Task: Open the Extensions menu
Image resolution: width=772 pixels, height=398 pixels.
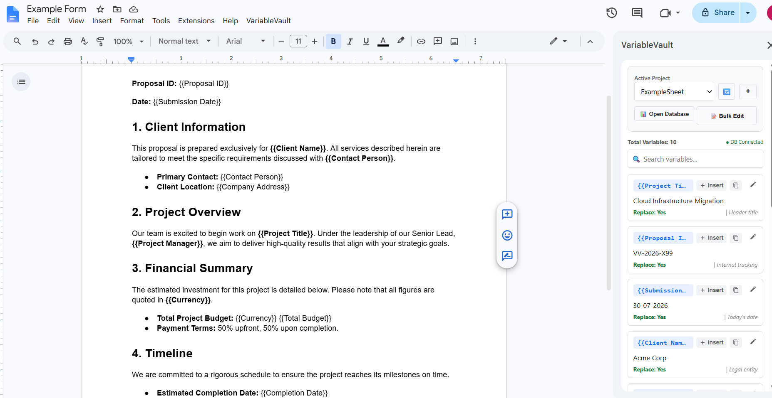Action: 196,21
